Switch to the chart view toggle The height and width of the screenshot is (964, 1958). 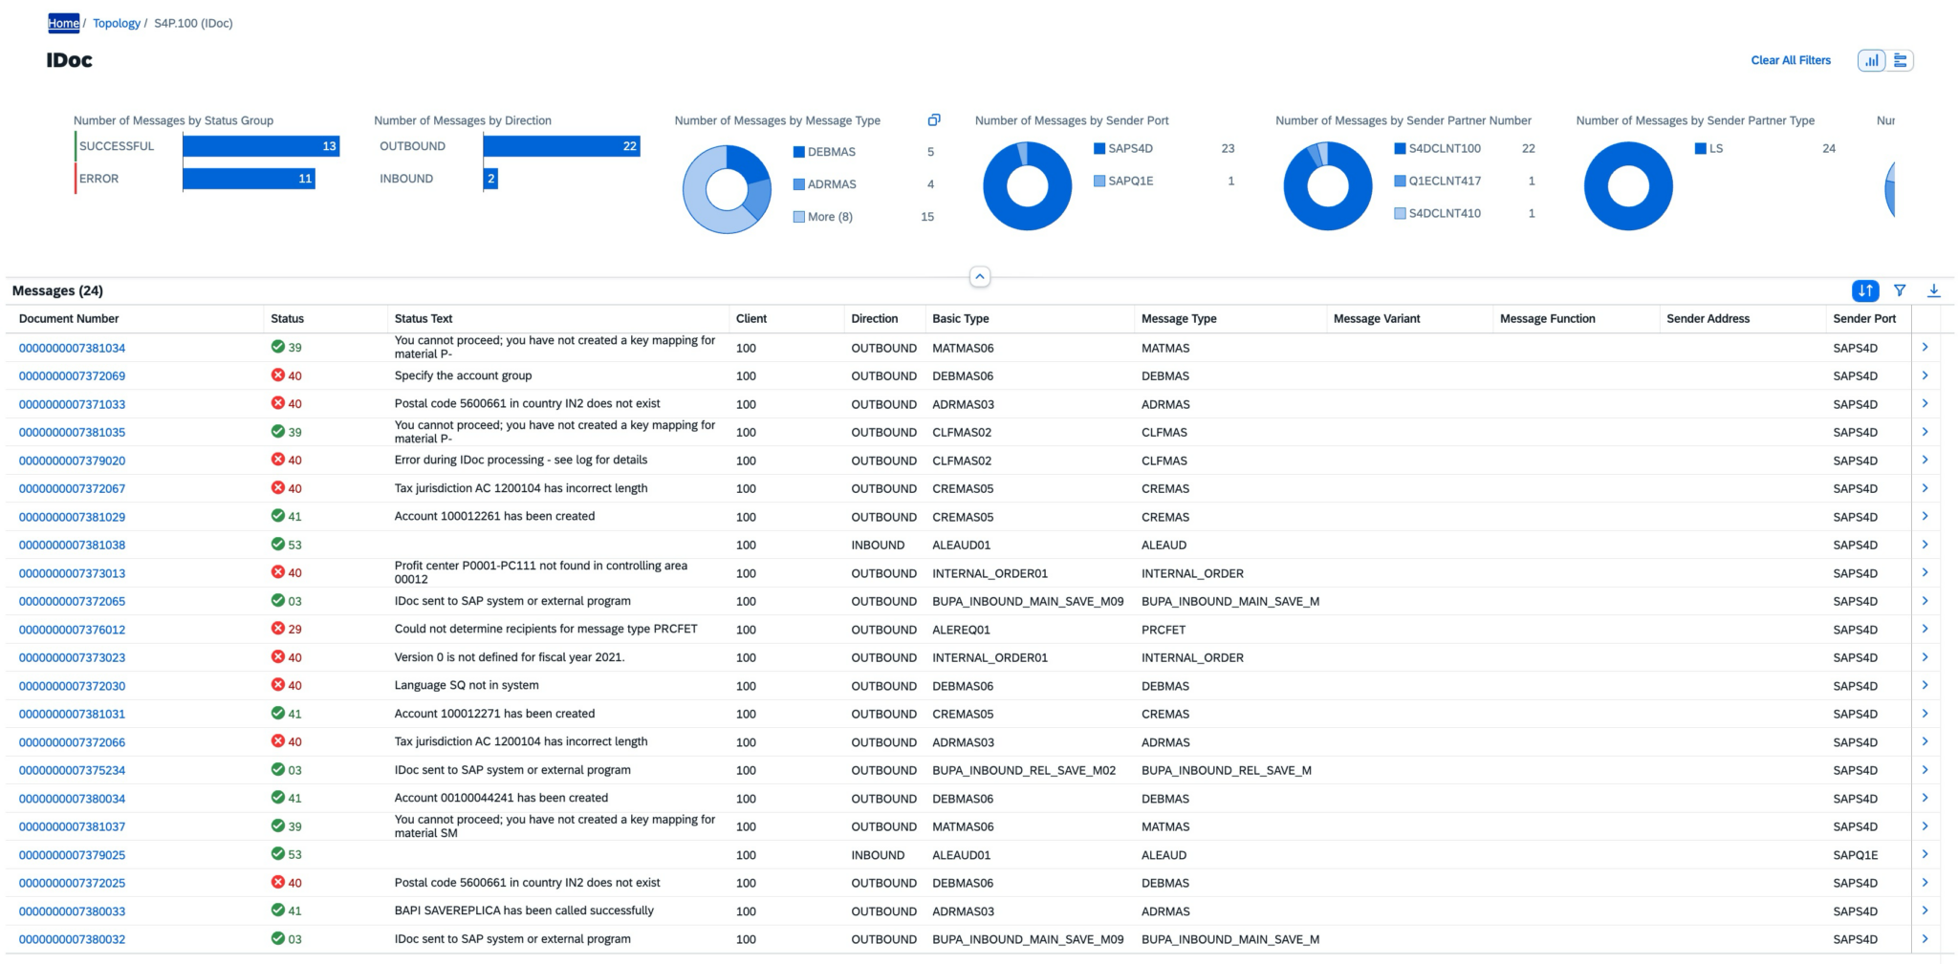(x=1871, y=60)
